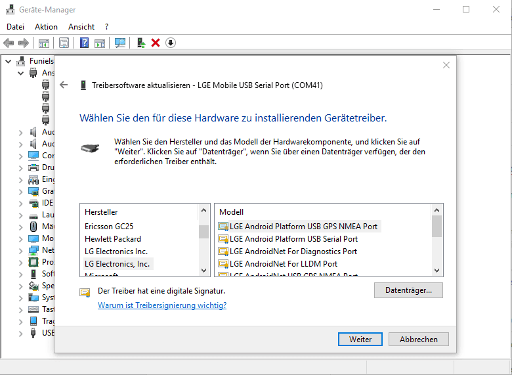This screenshot has height=375, width=512.
Task: Click Update driver software toolbar icon
Action: tap(141, 43)
